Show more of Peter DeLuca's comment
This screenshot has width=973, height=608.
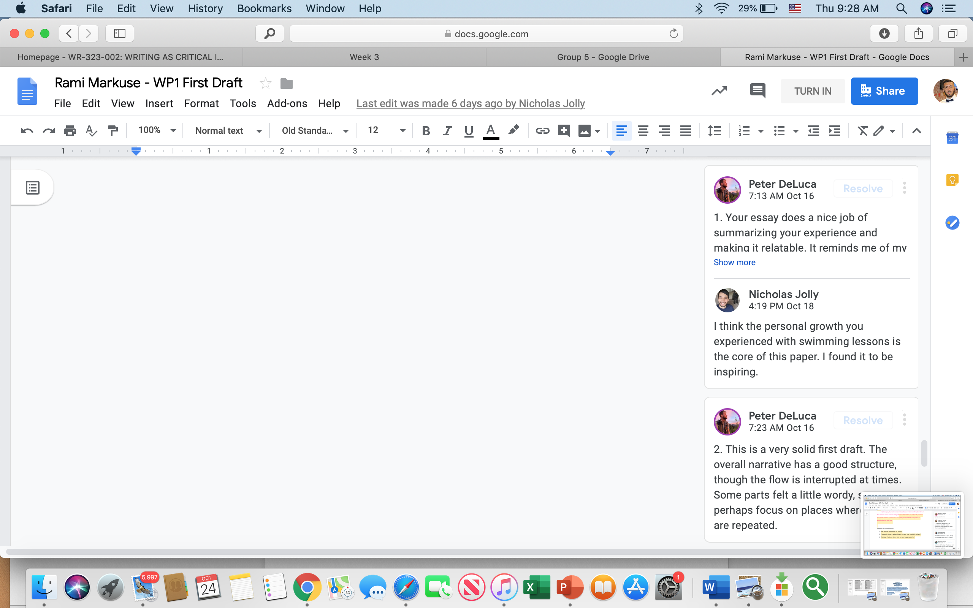pos(735,262)
